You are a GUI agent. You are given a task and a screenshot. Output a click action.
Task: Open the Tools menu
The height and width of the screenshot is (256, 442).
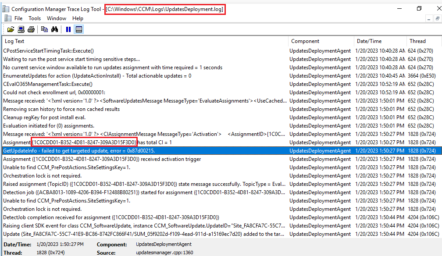coord(35,18)
